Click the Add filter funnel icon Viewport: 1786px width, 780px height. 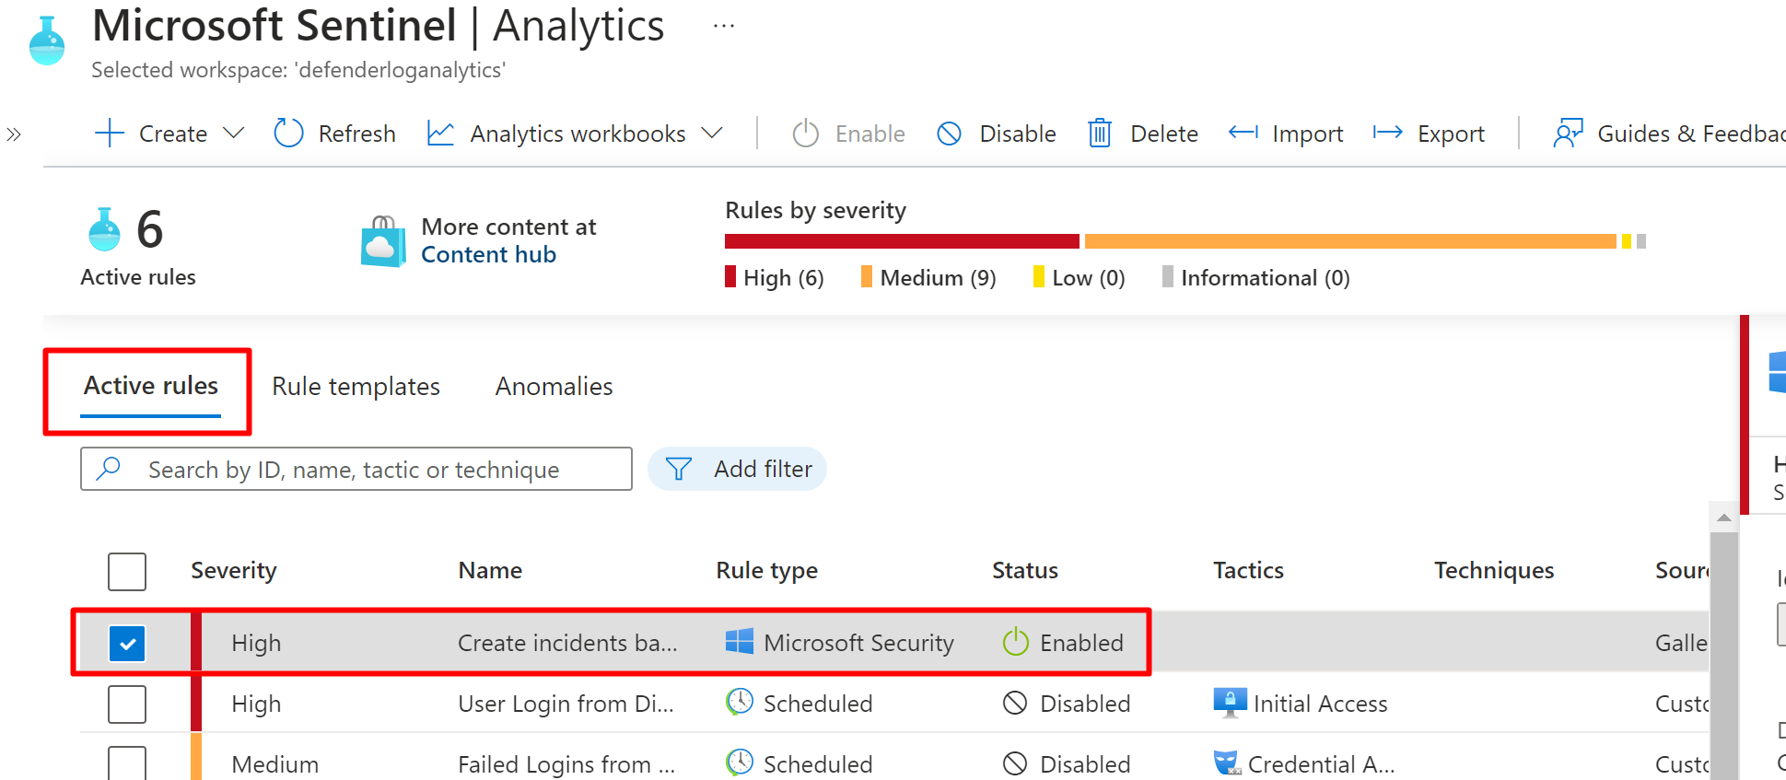tap(679, 470)
